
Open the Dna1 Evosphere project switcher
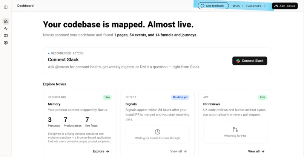pyautogui.click(x=249, y=6)
